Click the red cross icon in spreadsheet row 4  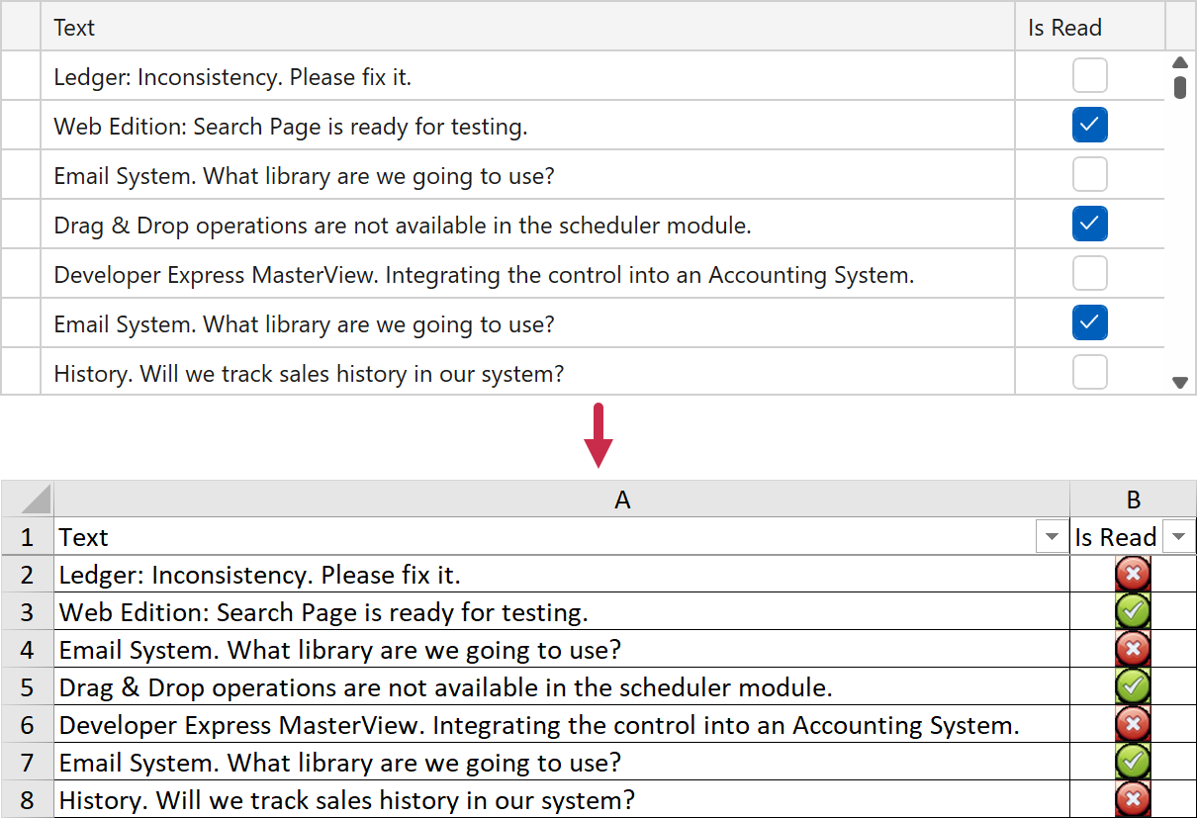point(1133,649)
